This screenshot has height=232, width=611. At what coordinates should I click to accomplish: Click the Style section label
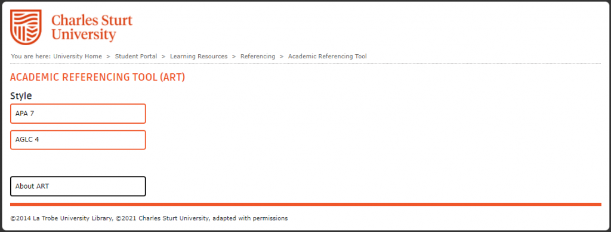[x=21, y=96]
